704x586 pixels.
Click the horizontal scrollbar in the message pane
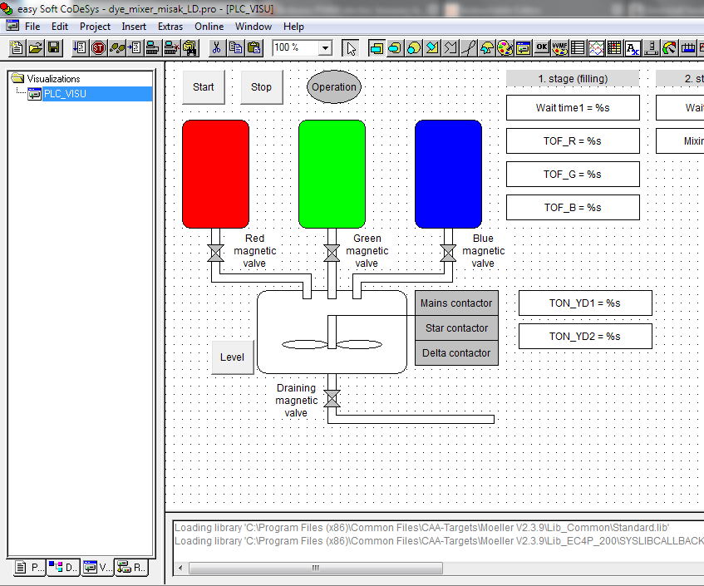[x=316, y=569]
